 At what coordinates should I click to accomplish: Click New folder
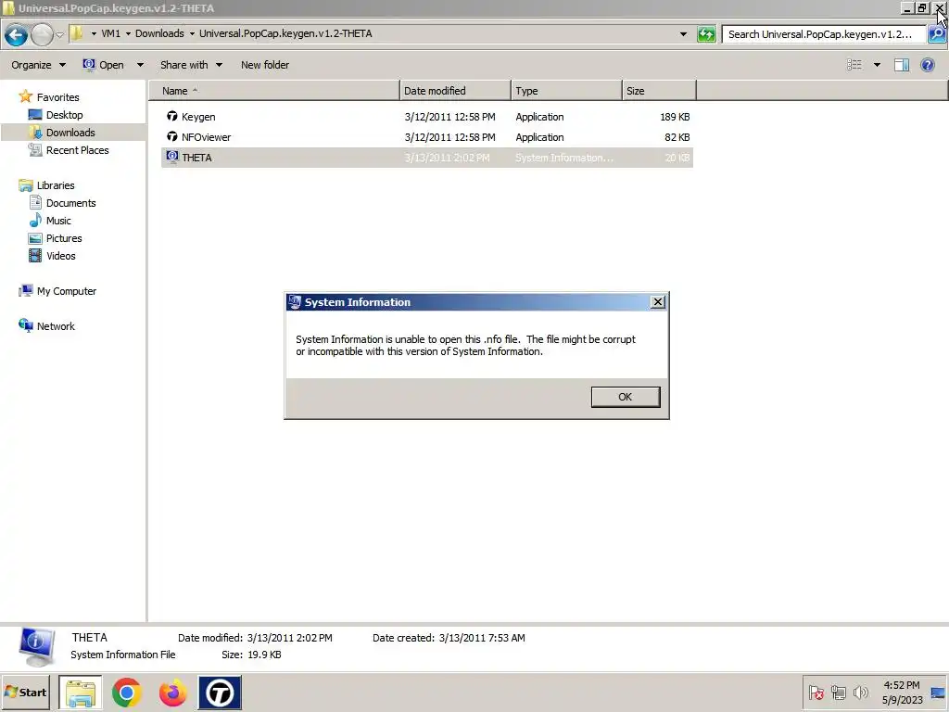264,65
